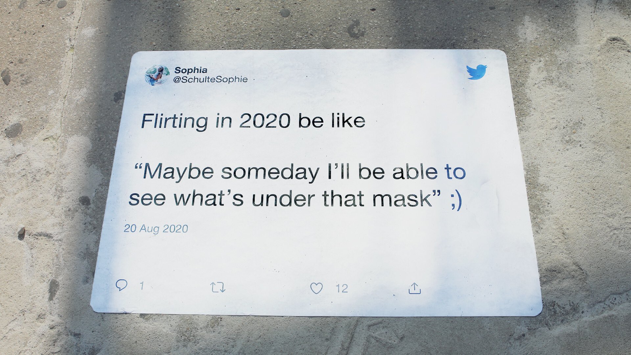Click the reply speech bubble icon
The image size is (631, 355).
(121, 285)
